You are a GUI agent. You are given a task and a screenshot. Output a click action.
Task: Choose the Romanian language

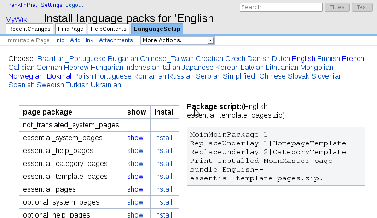pyautogui.click(x=150, y=76)
